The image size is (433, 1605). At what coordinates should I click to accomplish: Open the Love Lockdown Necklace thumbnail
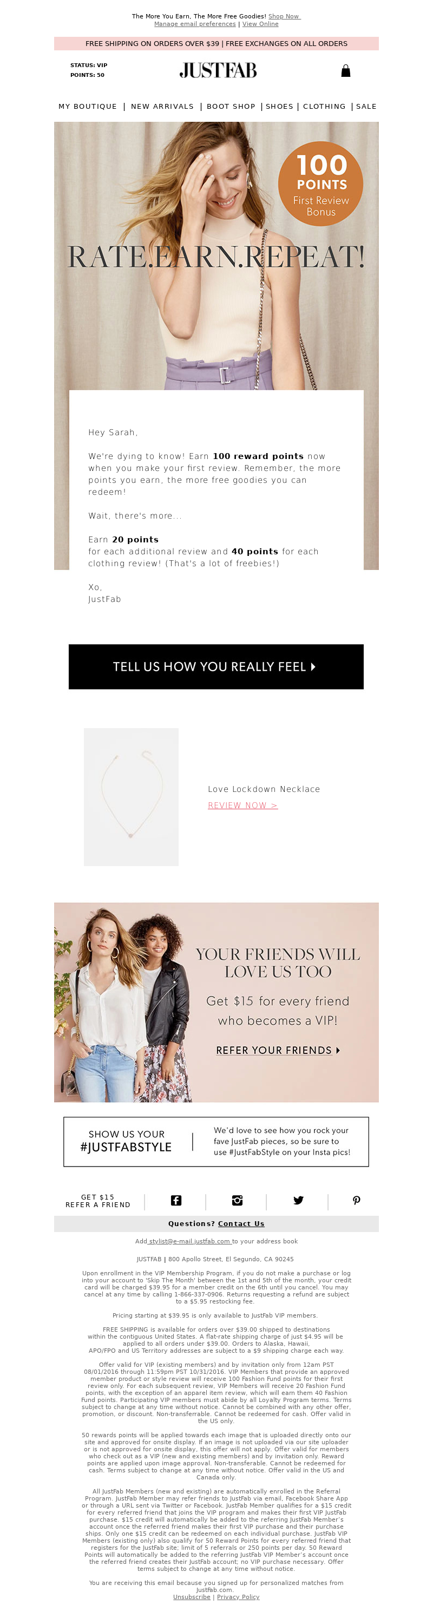132,797
